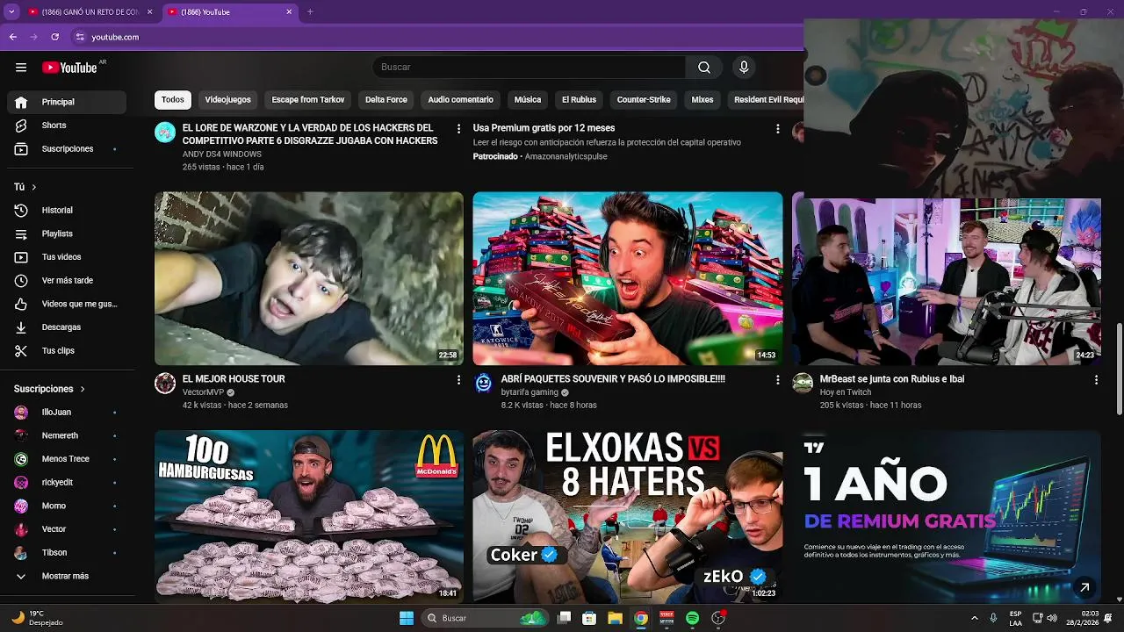Open File Explorer from taskbar
The width and height of the screenshot is (1124, 632).
tap(615, 618)
